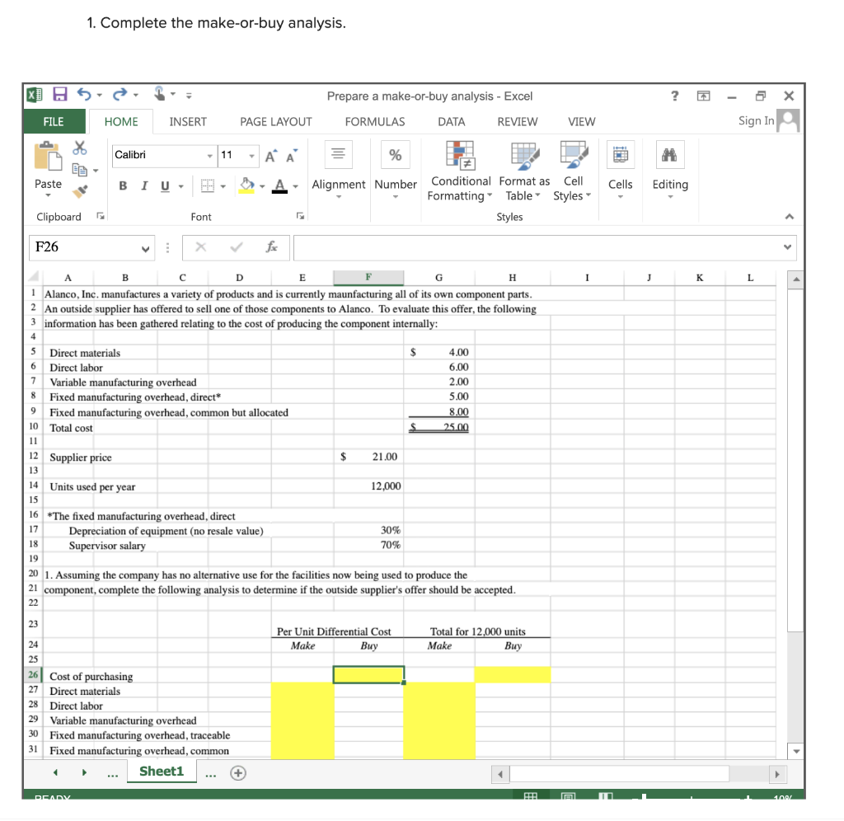
Task: Switch to the FORMULAS ribbon tab
Action: (x=375, y=122)
